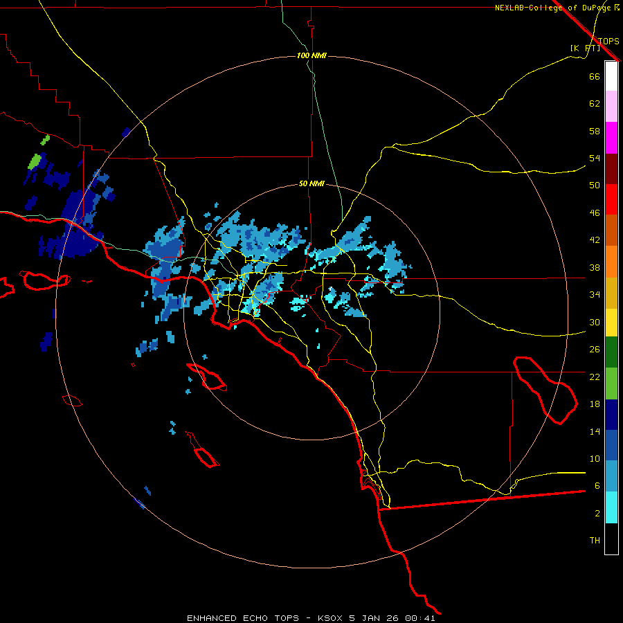Image resolution: width=623 pixels, height=623 pixels.
Task: Click the white swatch at the top of the scale
Action: pyautogui.click(x=611, y=76)
